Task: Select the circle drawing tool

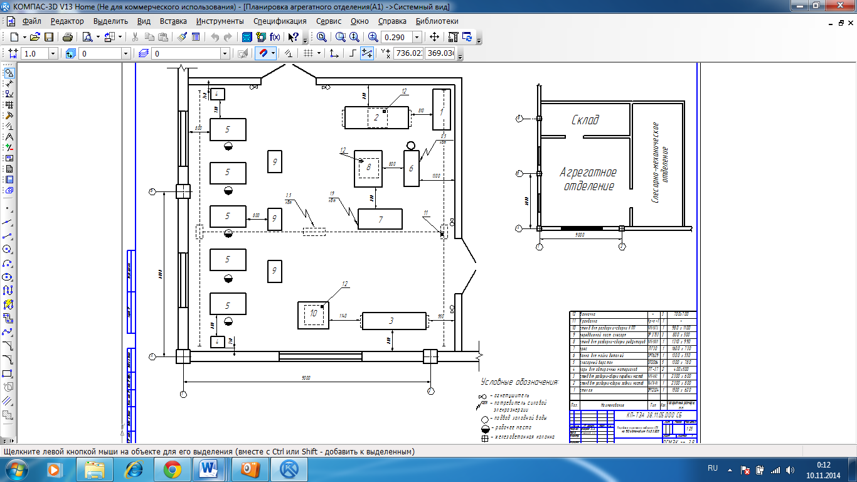Action: [x=8, y=249]
